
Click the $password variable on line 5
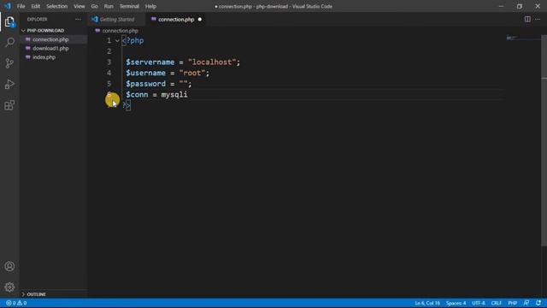tap(146, 84)
